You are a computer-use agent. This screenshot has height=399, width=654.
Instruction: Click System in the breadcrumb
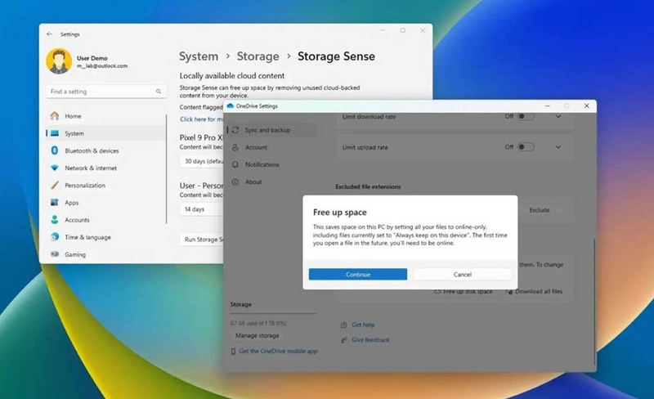[x=199, y=56]
